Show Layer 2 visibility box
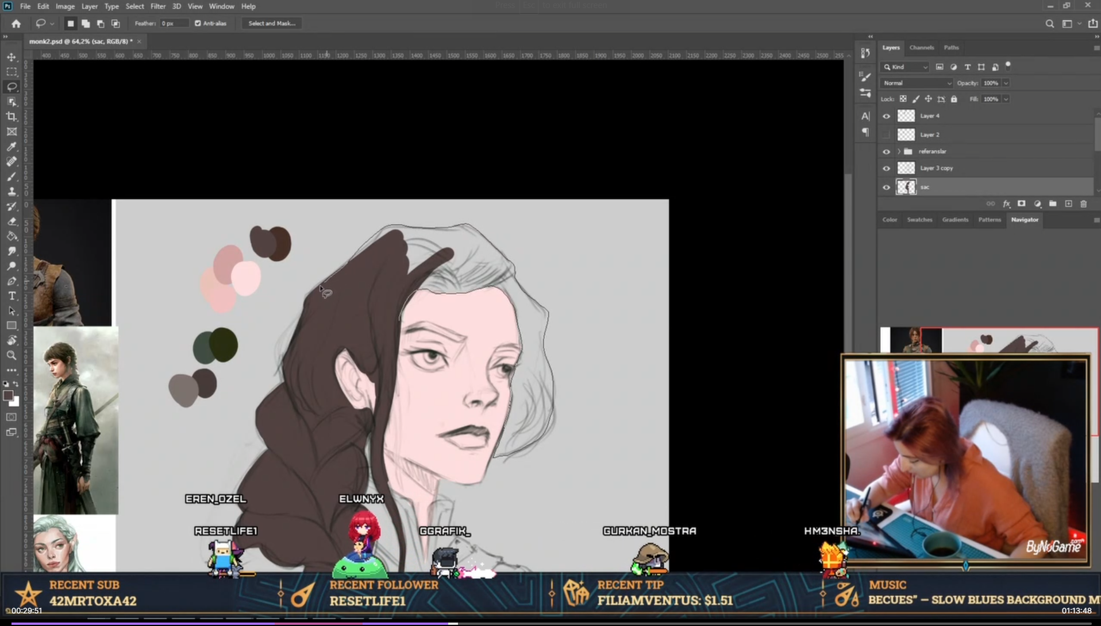 tap(886, 135)
